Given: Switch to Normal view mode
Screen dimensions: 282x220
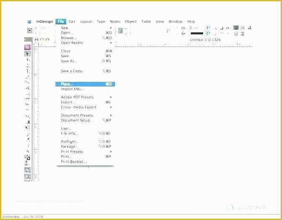Looking at the screenshot, I should (x=27, y=170).
